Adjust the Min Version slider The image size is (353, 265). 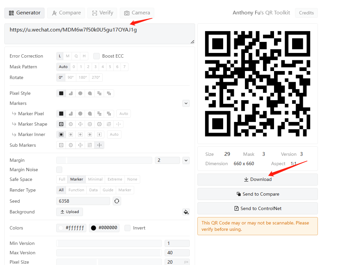tap(109, 243)
